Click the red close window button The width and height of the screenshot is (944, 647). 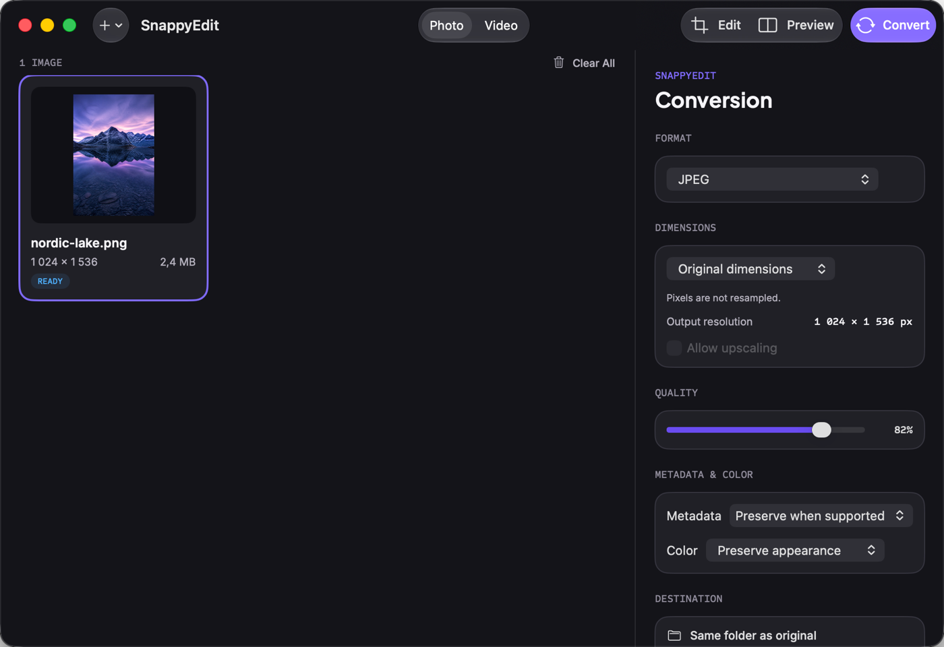click(25, 26)
